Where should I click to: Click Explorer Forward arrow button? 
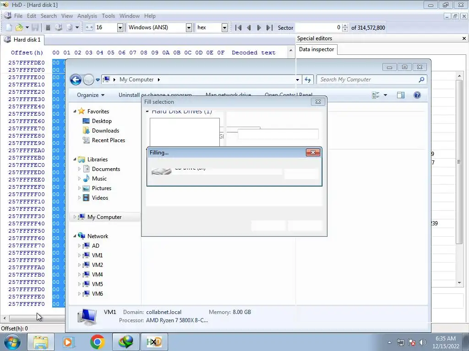pyautogui.click(x=88, y=80)
